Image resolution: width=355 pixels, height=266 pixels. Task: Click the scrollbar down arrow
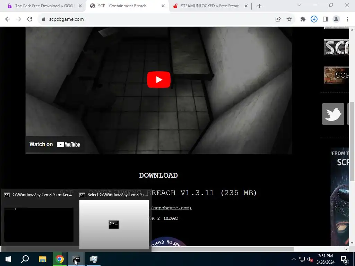tap(352, 243)
